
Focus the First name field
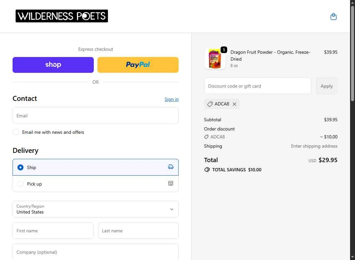53,231
